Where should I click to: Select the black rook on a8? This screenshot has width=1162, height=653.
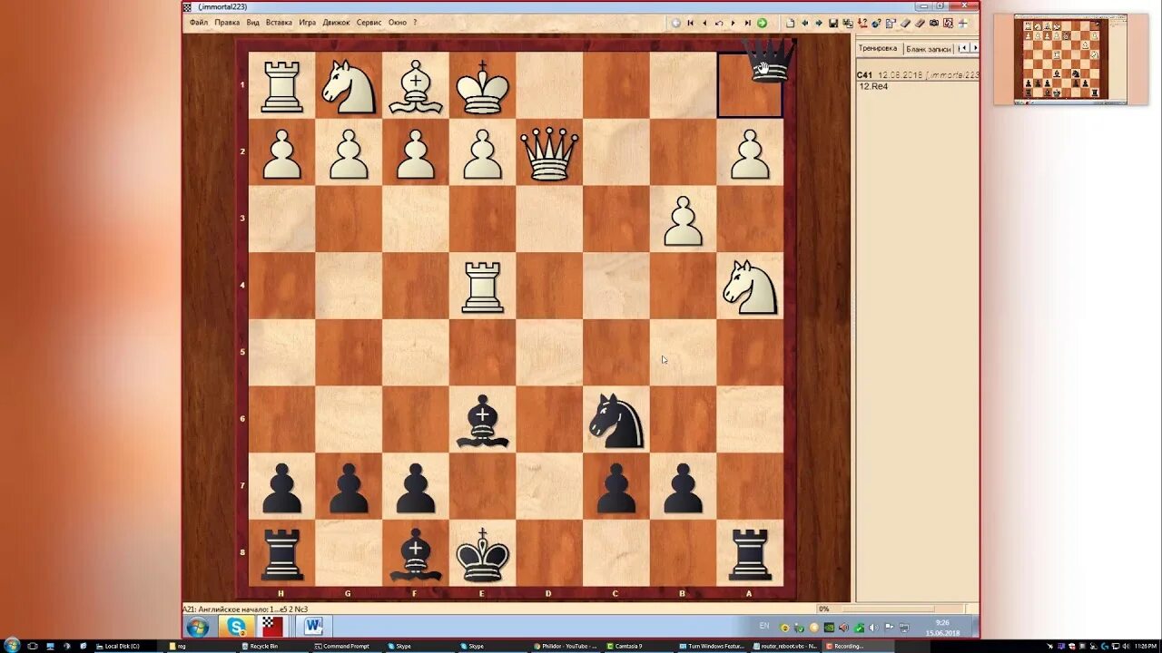pyautogui.click(x=750, y=553)
